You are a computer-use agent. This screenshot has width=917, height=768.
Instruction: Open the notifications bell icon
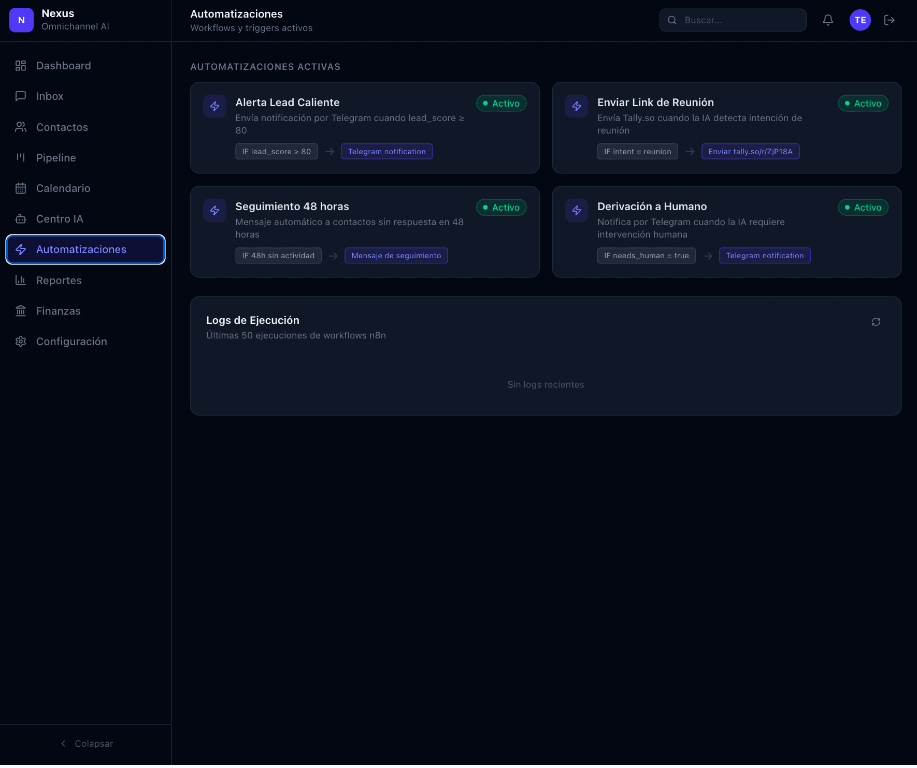tap(828, 20)
